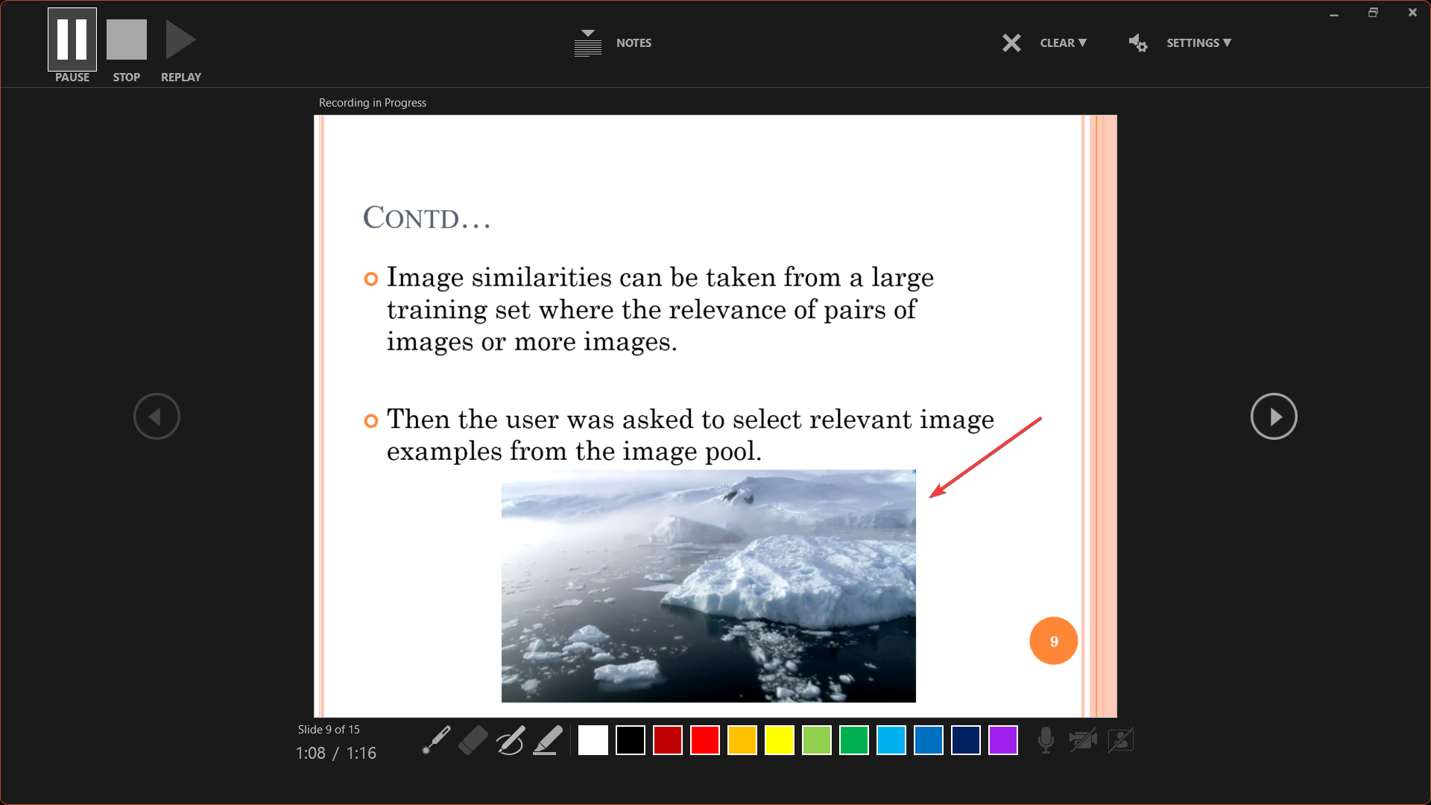1431x805 pixels.
Task: Pick the purple ink color
Action: 1003,741
